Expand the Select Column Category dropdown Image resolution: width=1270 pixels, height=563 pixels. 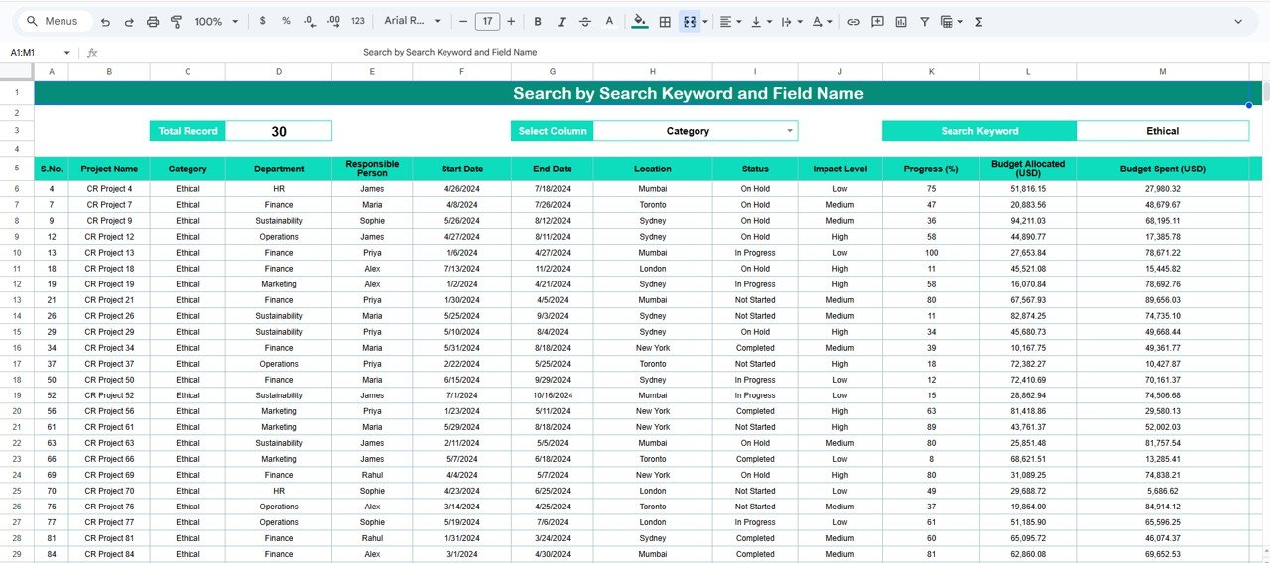[790, 131]
